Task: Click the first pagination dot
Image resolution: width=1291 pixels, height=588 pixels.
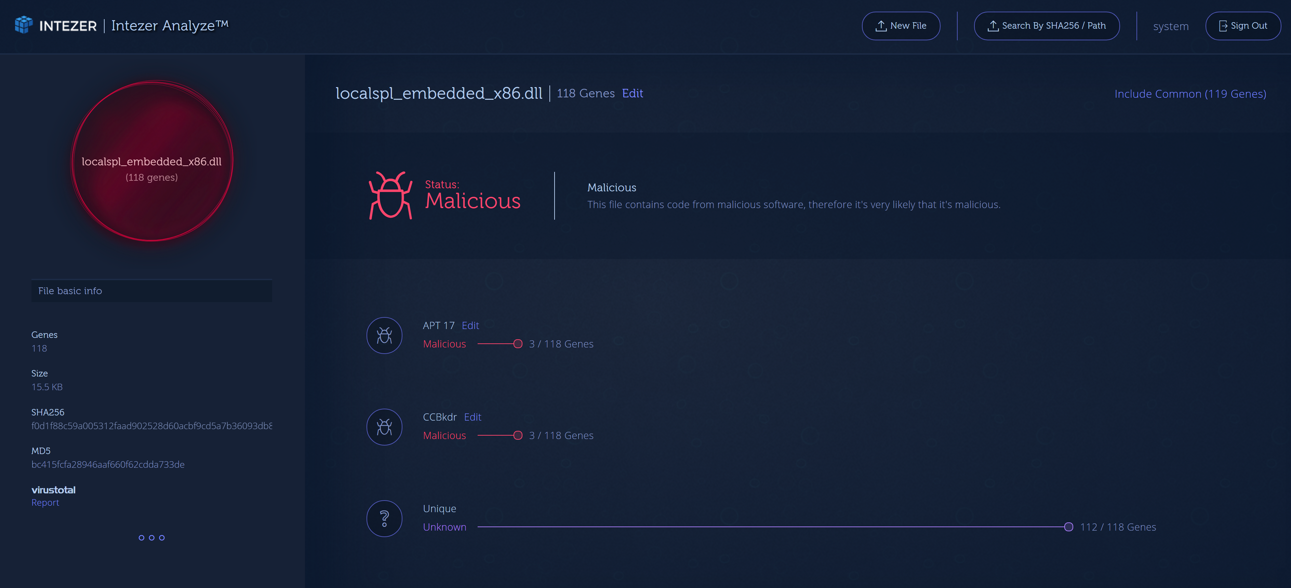Action: point(141,538)
